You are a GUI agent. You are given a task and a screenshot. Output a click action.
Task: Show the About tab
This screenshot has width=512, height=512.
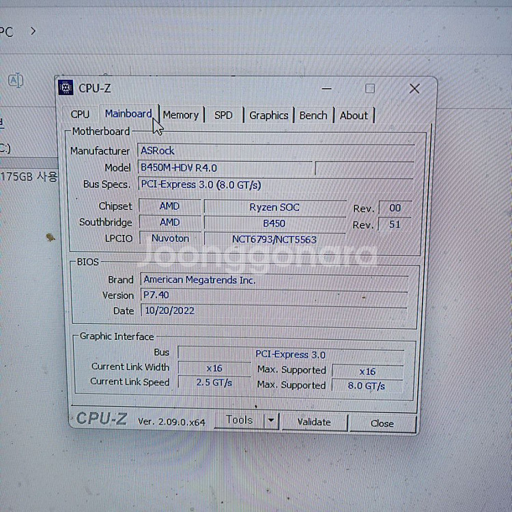pos(354,115)
